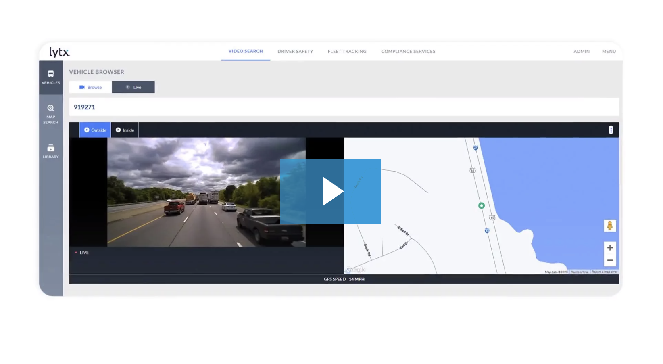Go to the Driver Safety tab

pyautogui.click(x=295, y=52)
